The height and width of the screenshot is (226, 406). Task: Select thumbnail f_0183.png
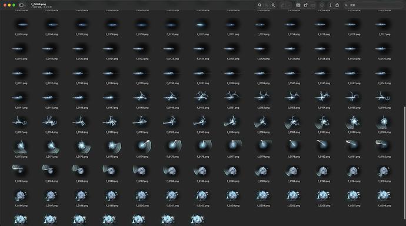point(21,171)
